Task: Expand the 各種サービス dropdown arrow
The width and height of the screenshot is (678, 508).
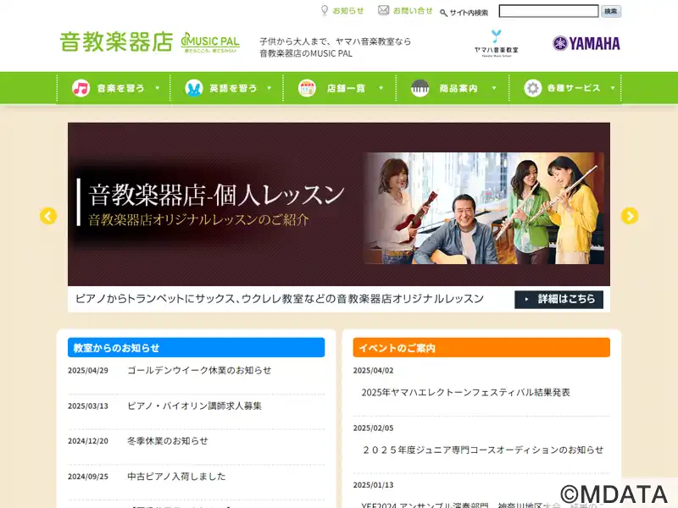Action: pos(613,88)
